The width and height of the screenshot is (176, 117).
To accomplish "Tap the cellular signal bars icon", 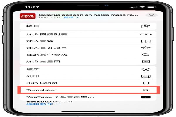I will 134,7.
